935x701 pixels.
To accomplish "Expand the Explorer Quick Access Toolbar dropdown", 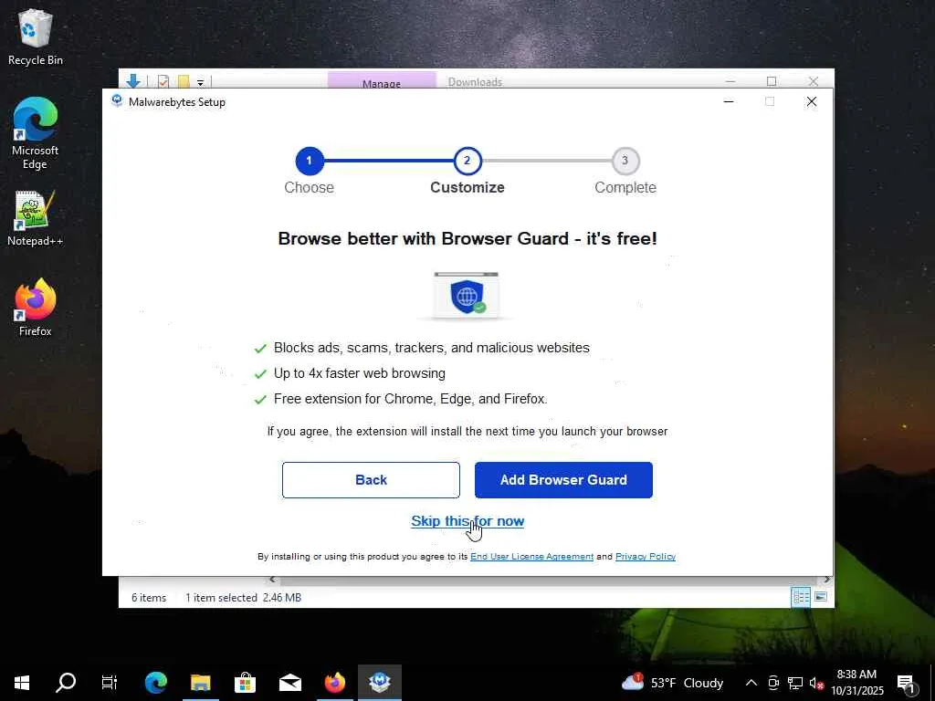I will (x=200, y=82).
